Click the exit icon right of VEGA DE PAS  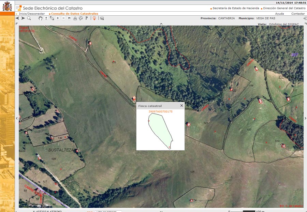click(x=305, y=18)
